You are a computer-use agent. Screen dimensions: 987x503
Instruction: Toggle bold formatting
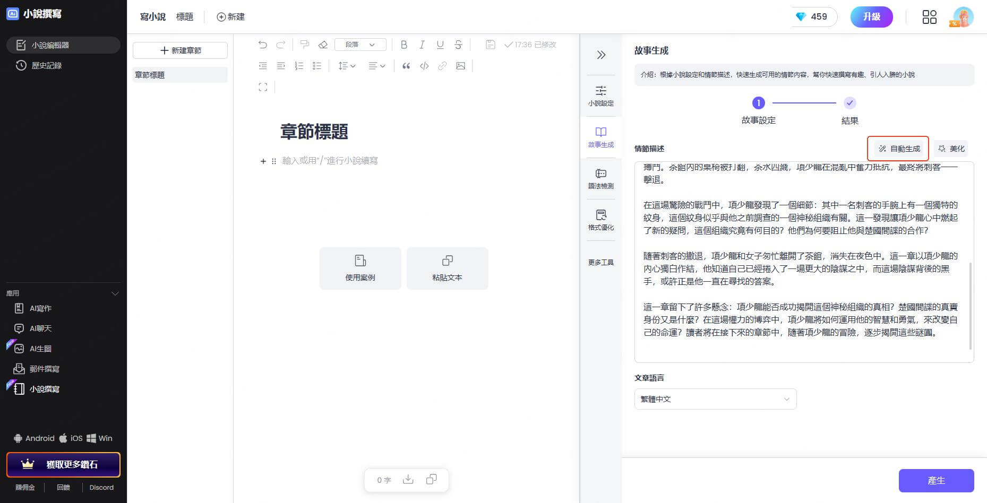[404, 45]
